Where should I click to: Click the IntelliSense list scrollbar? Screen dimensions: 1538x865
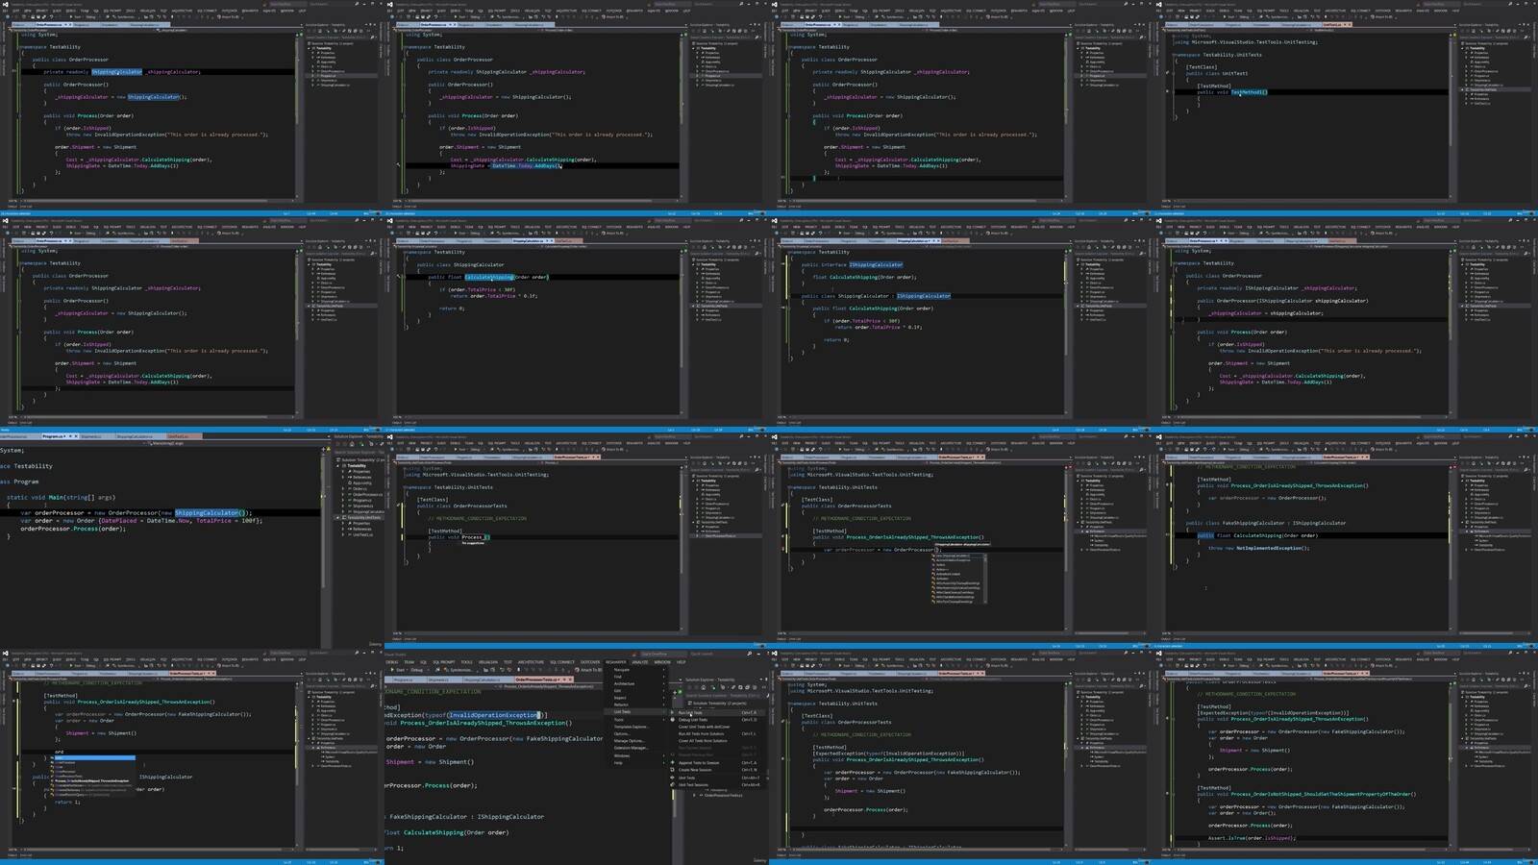click(983, 577)
